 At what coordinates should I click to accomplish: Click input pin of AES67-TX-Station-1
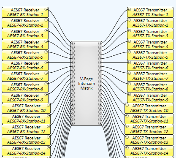point(130,9)
